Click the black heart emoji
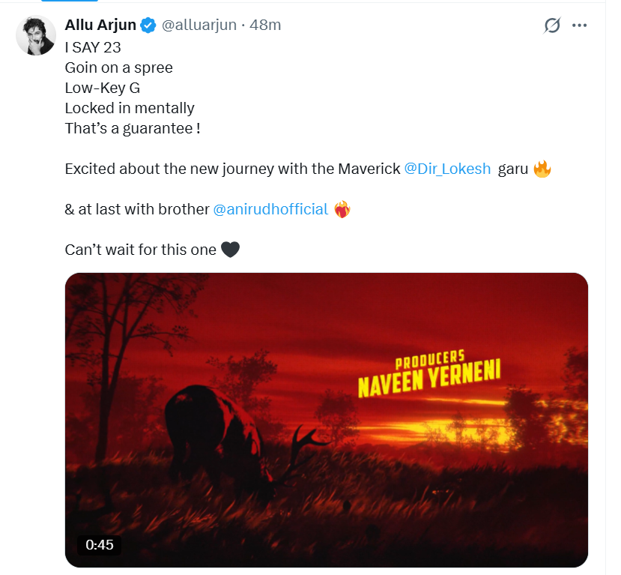Viewport: 621px width, 575px height. pos(231,250)
